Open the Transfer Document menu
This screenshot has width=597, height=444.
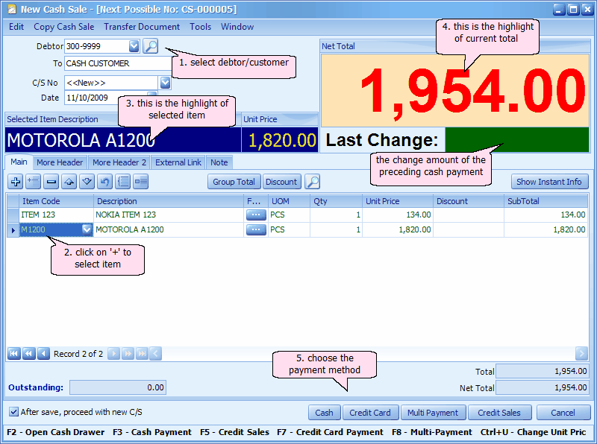coord(142,27)
